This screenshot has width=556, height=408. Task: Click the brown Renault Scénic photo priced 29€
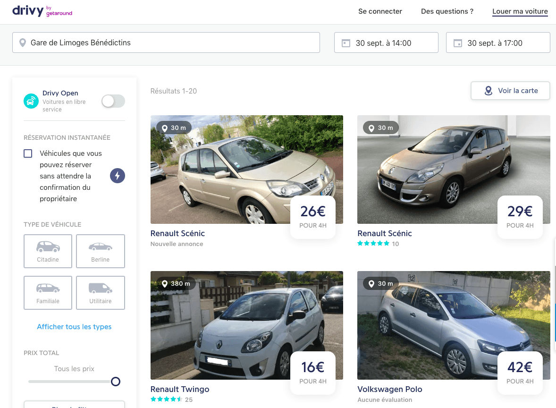pyautogui.click(x=454, y=169)
